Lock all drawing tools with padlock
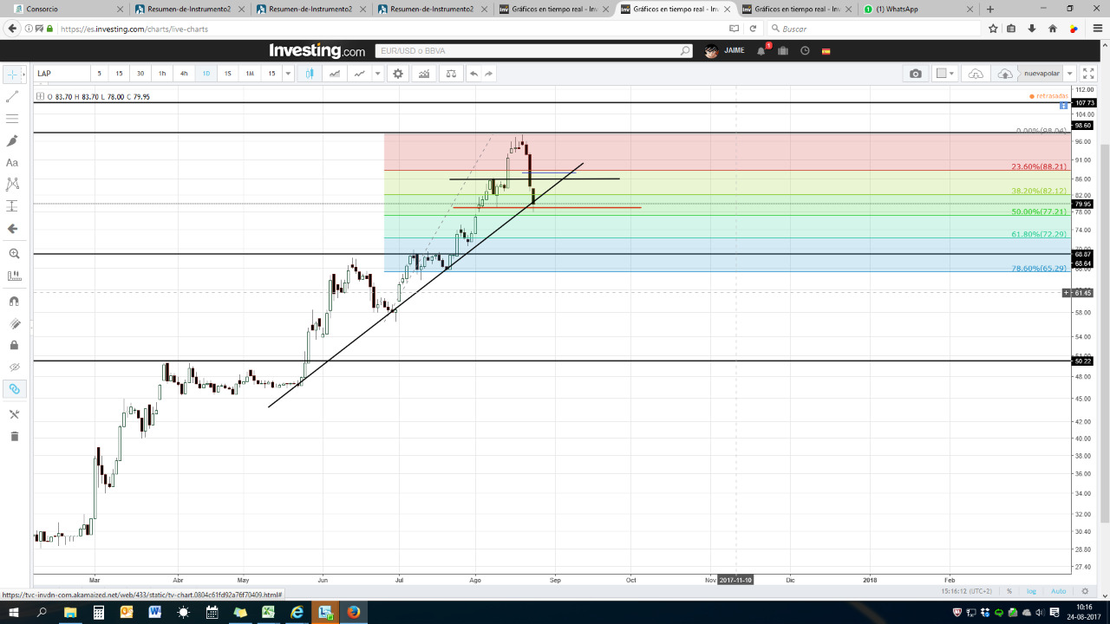Image resolution: width=1110 pixels, height=624 pixels. click(x=14, y=345)
